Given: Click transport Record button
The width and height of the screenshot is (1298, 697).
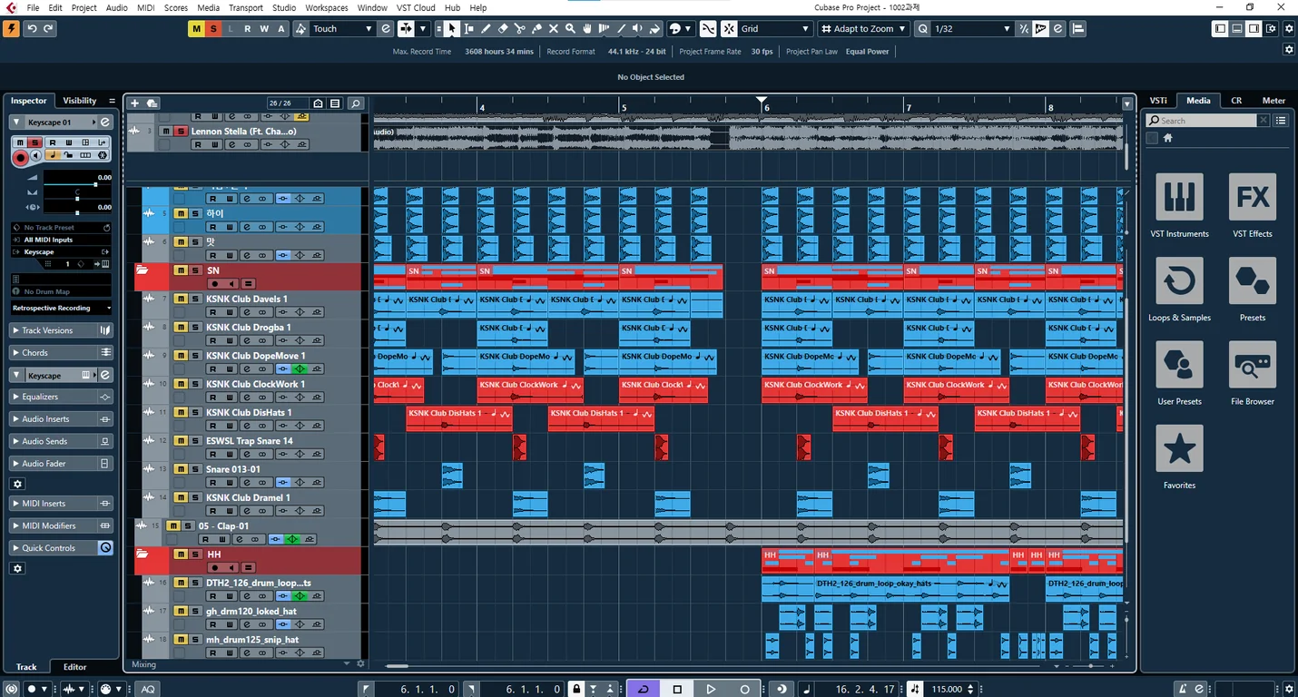Looking at the screenshot, I should point(744,689).
